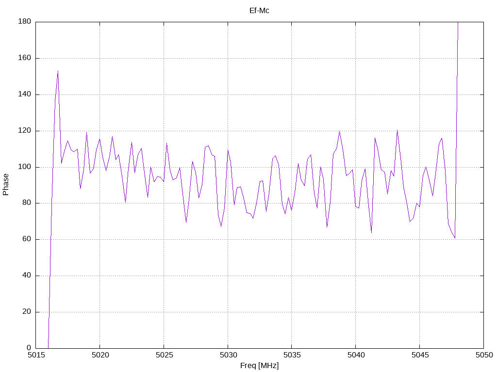Select the y-axis tick label 80
497x372 pixels.
pyautogui.click(x=27, y=203)
